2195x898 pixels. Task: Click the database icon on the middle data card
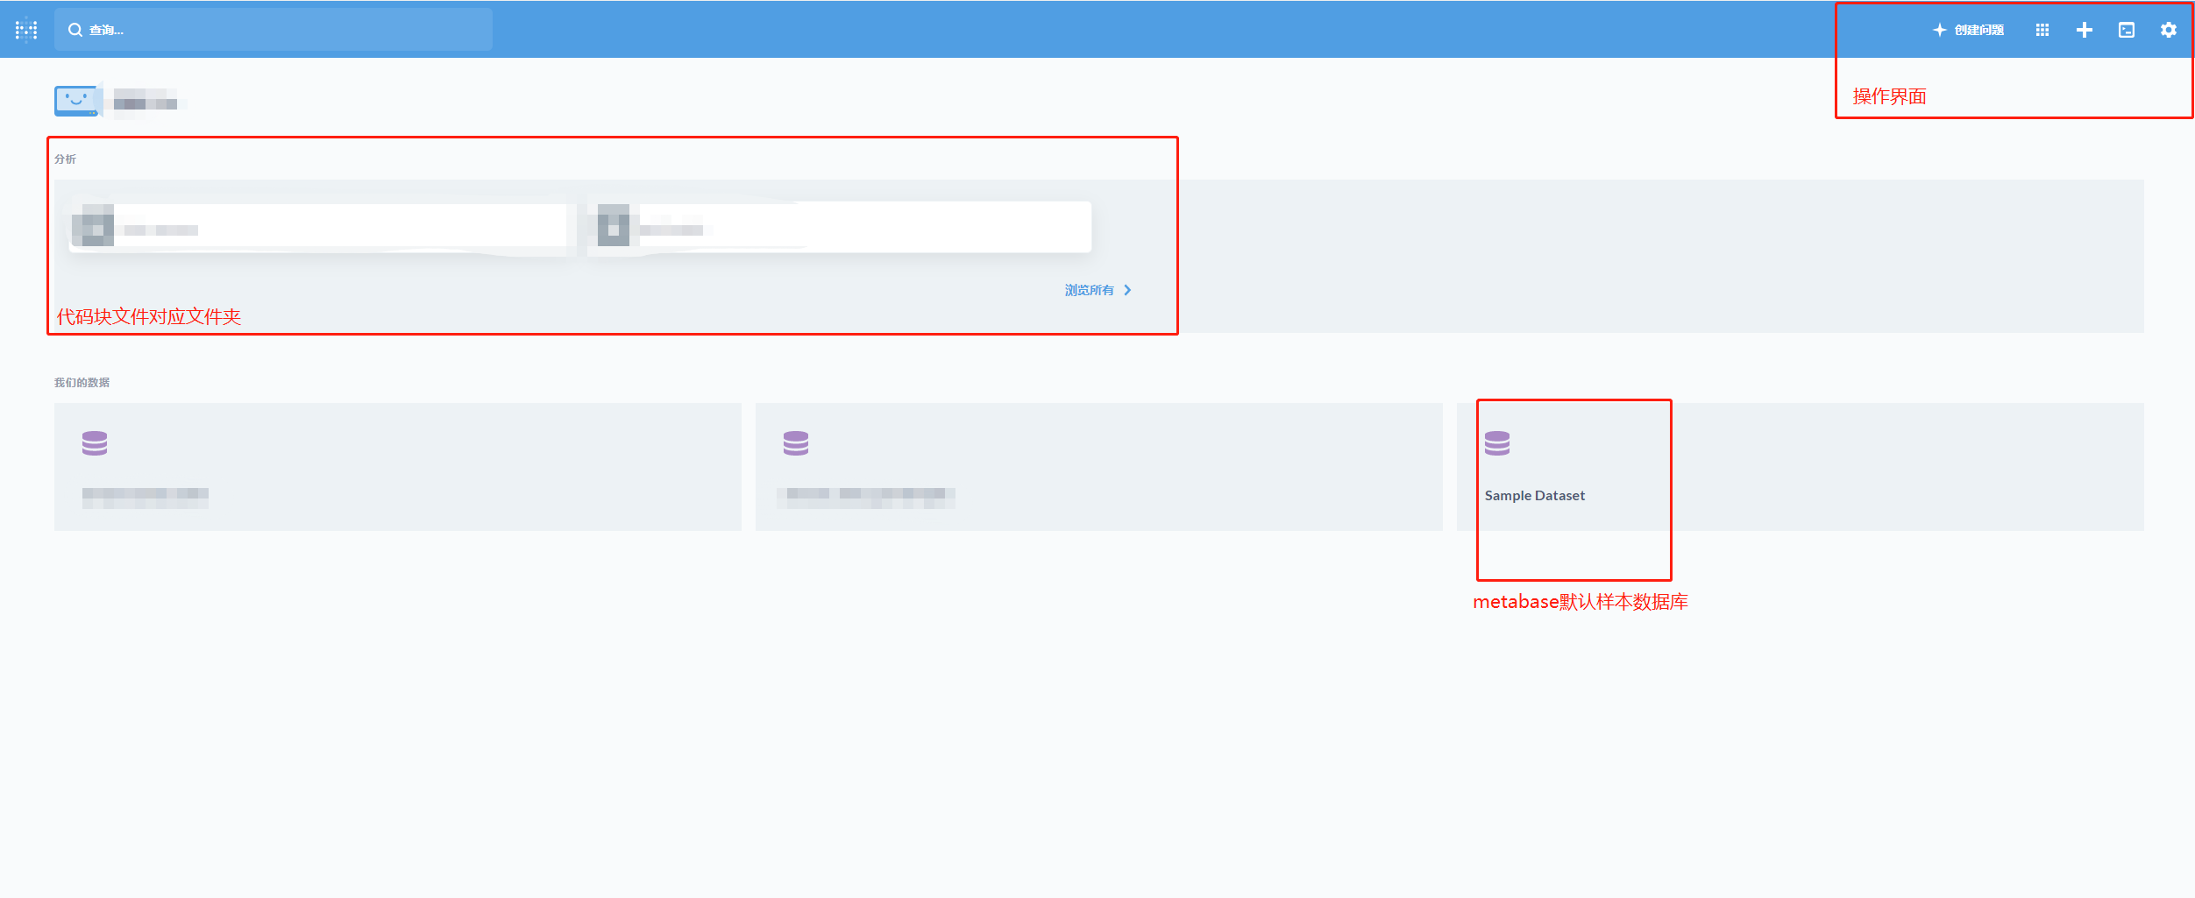795,442
